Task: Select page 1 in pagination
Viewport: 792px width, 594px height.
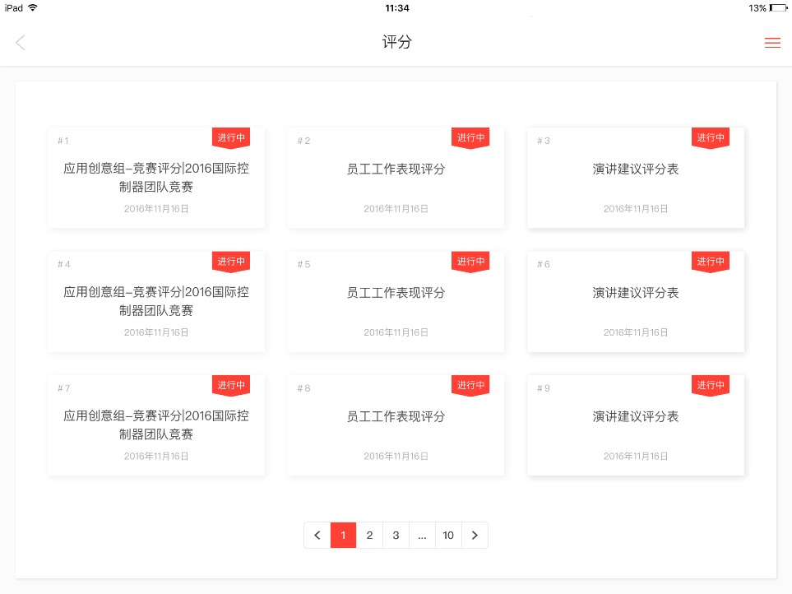Action: click(x=343, y=536)
